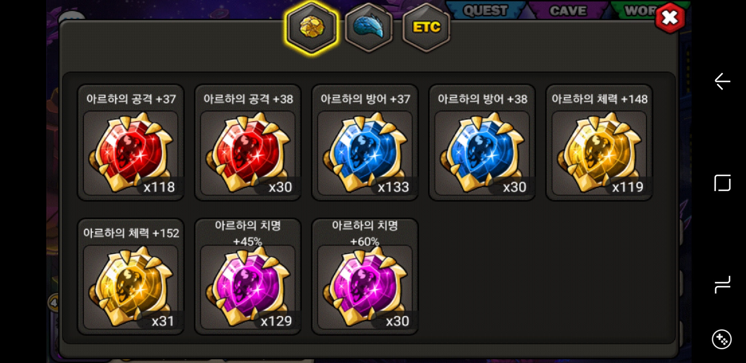Pick the yellow 아르하의 체력 +152 gem
Viewport: 746px width, 363px height.
point(131,287)
